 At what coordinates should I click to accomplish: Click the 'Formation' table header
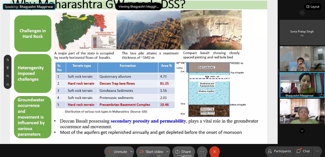128,67
